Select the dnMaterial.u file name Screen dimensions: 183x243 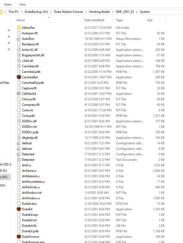[x=31, y=176]
